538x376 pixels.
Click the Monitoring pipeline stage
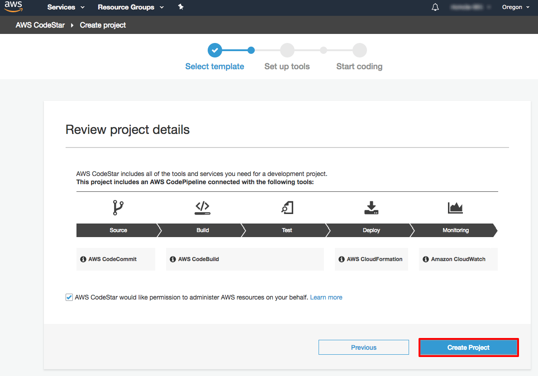[455, 230]
